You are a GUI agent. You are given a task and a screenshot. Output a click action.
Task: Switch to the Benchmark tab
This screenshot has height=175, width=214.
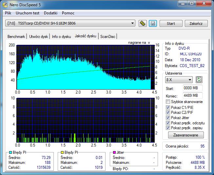point(16,37)
